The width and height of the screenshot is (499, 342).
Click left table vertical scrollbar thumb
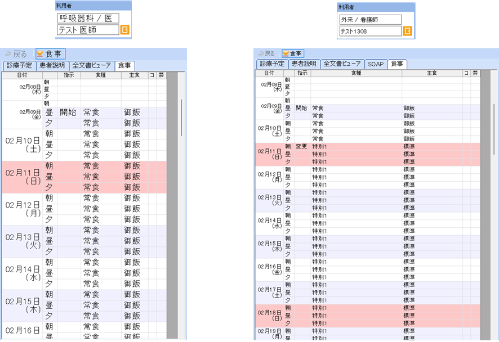point(181,118)
